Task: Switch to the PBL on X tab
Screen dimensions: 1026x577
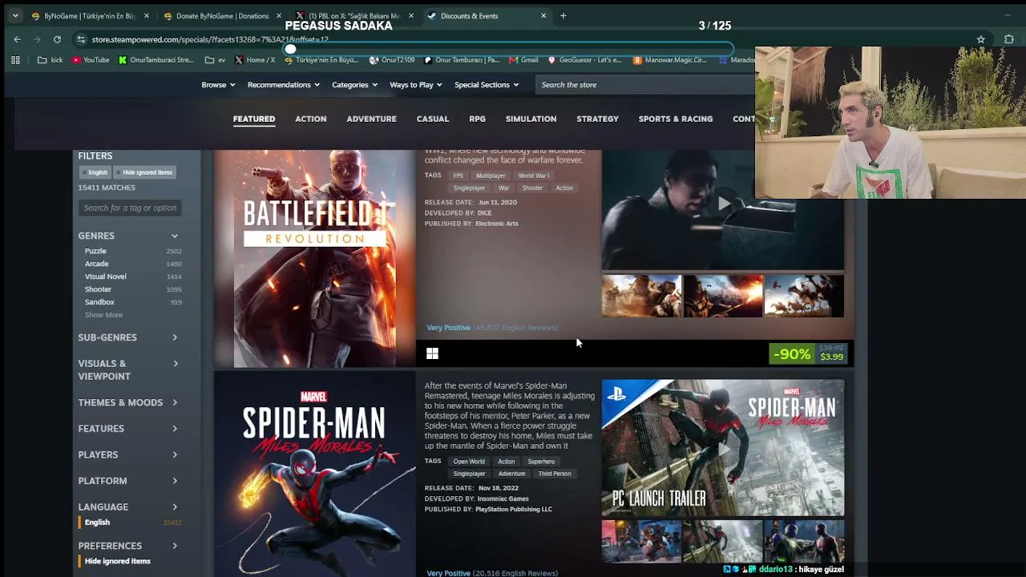Action: 354,16
